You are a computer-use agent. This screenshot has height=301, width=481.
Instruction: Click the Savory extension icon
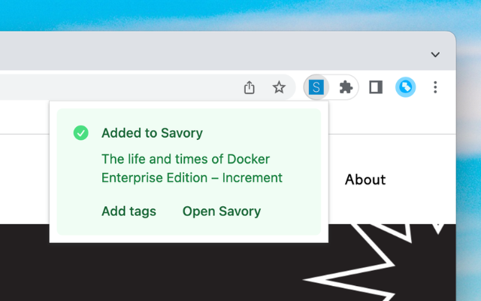316,88
